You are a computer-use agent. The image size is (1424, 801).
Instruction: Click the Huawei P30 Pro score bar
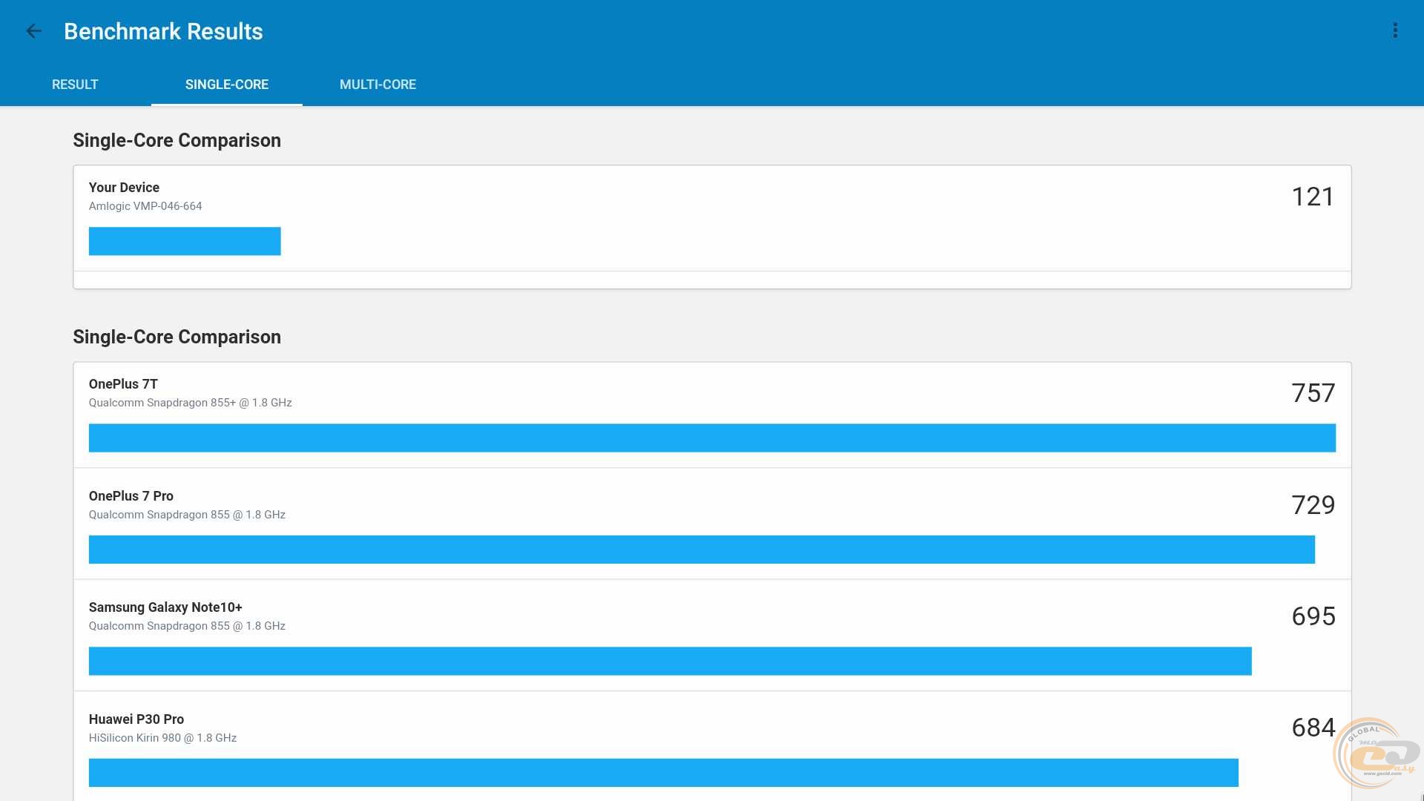(663, 772)
